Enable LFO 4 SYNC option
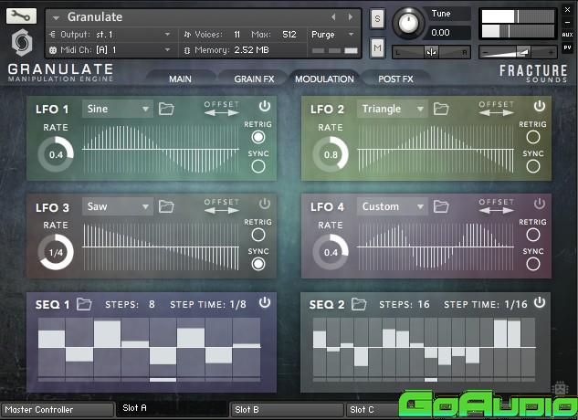Screen dimensions: 578x420 click(533, 264)
